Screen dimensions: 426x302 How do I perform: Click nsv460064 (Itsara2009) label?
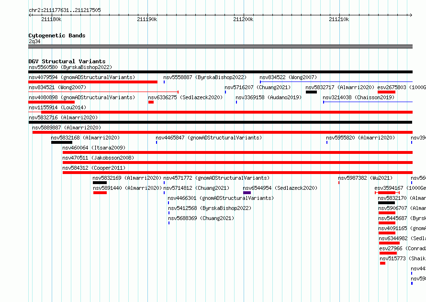click(94, 148)
